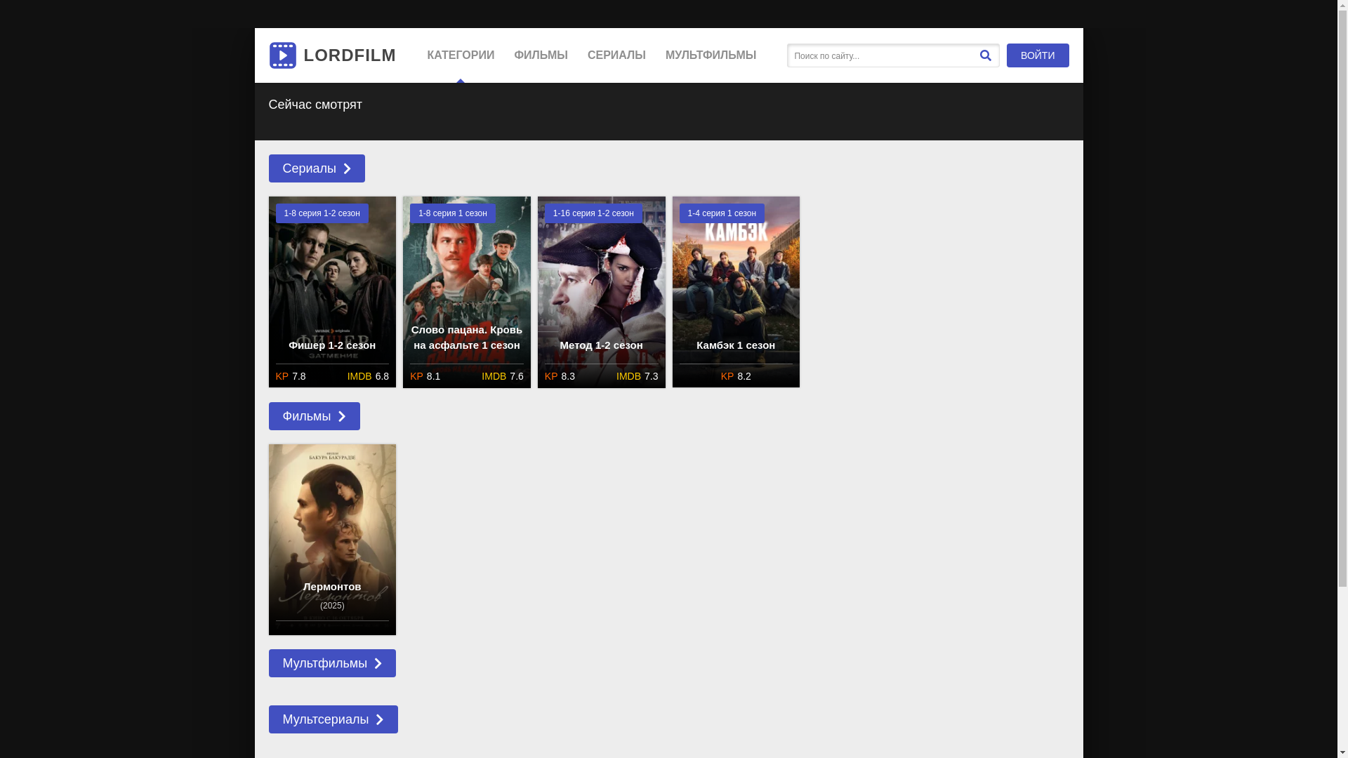Open Лермонтов (2025) film poster
The image size is (1348, 758).
[332, 526]
